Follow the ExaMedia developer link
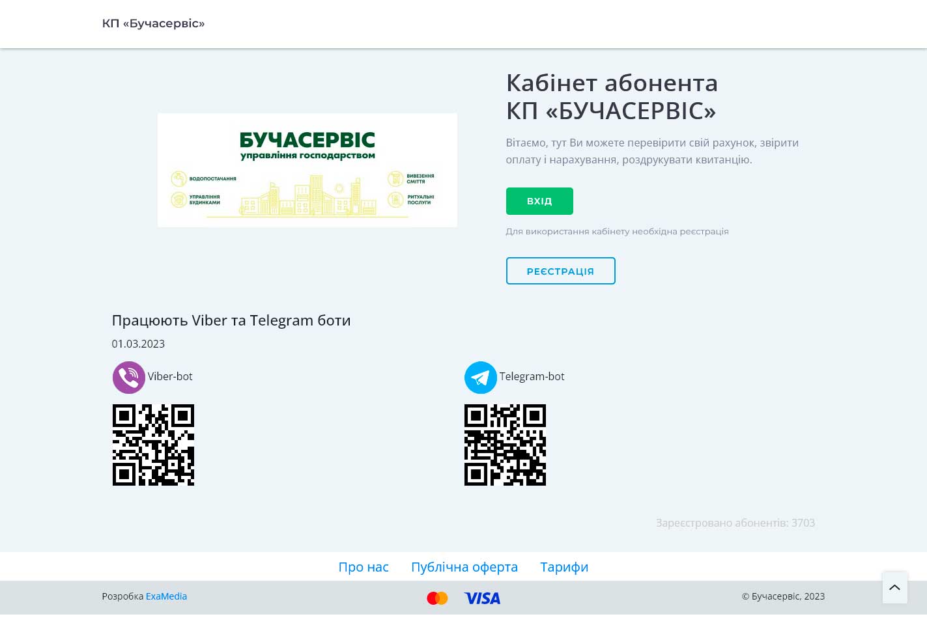This screenshot has width=927, height=623. point(166,596)
